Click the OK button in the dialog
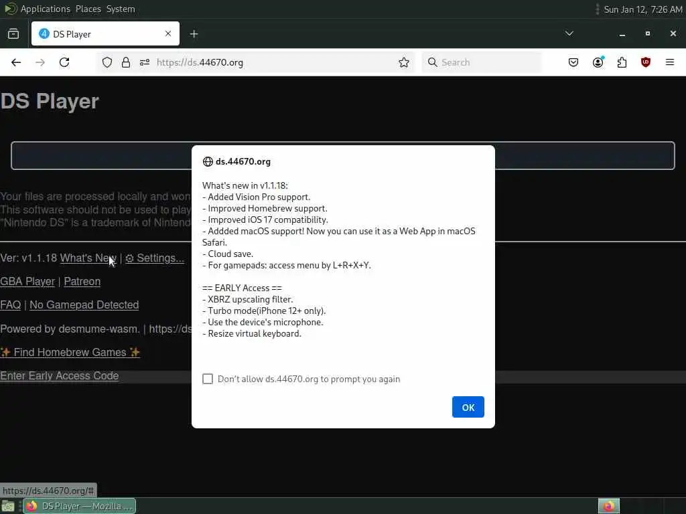This screenshot has width=686, height=514. (x=468, y=407)
